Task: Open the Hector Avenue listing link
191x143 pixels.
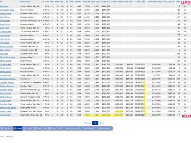Action: point(6,46)
